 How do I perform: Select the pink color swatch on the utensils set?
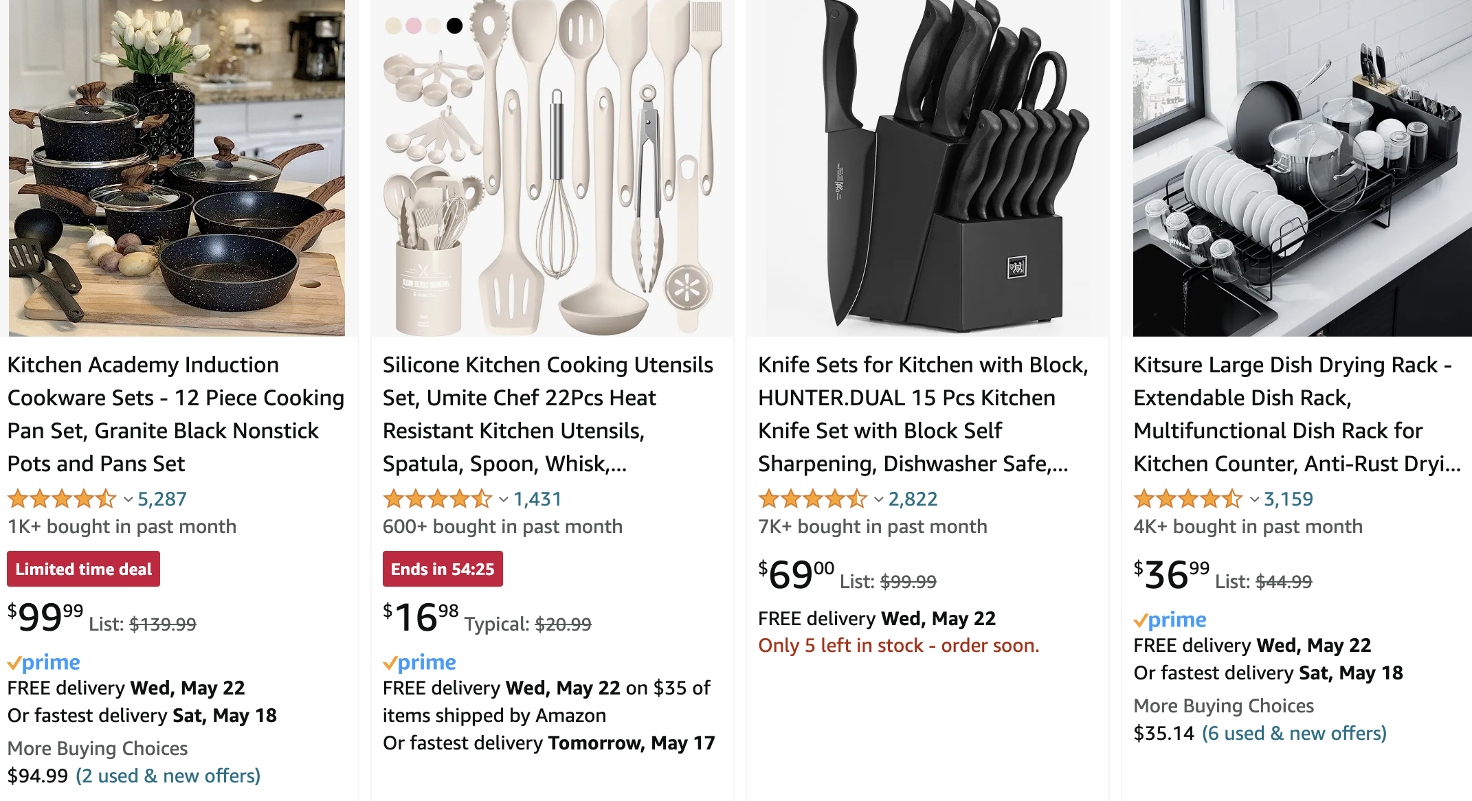[x=414, y=26]
